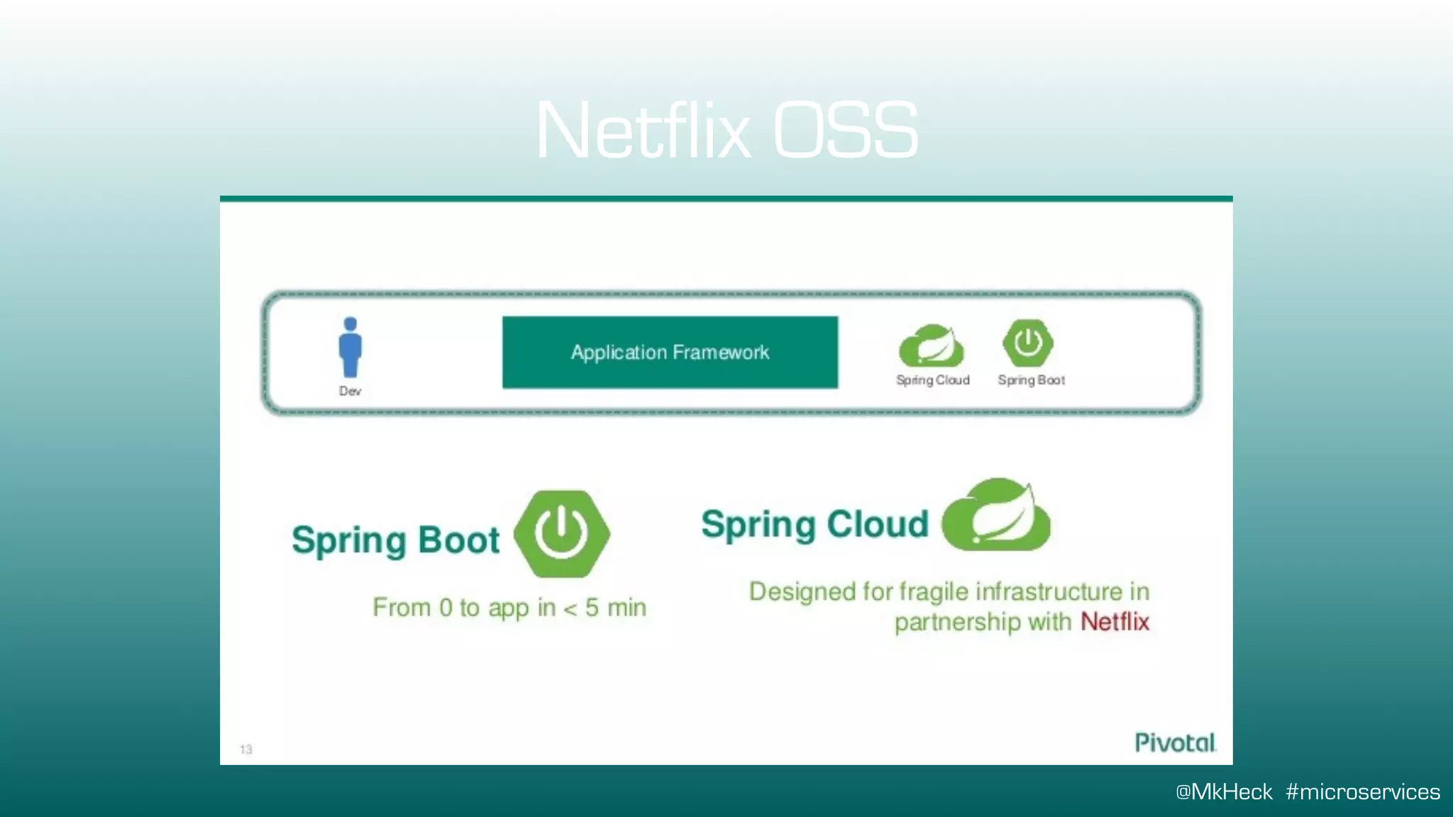Click the slide number 13
This screenshot has height=817, width=1453.
point(246,750)
